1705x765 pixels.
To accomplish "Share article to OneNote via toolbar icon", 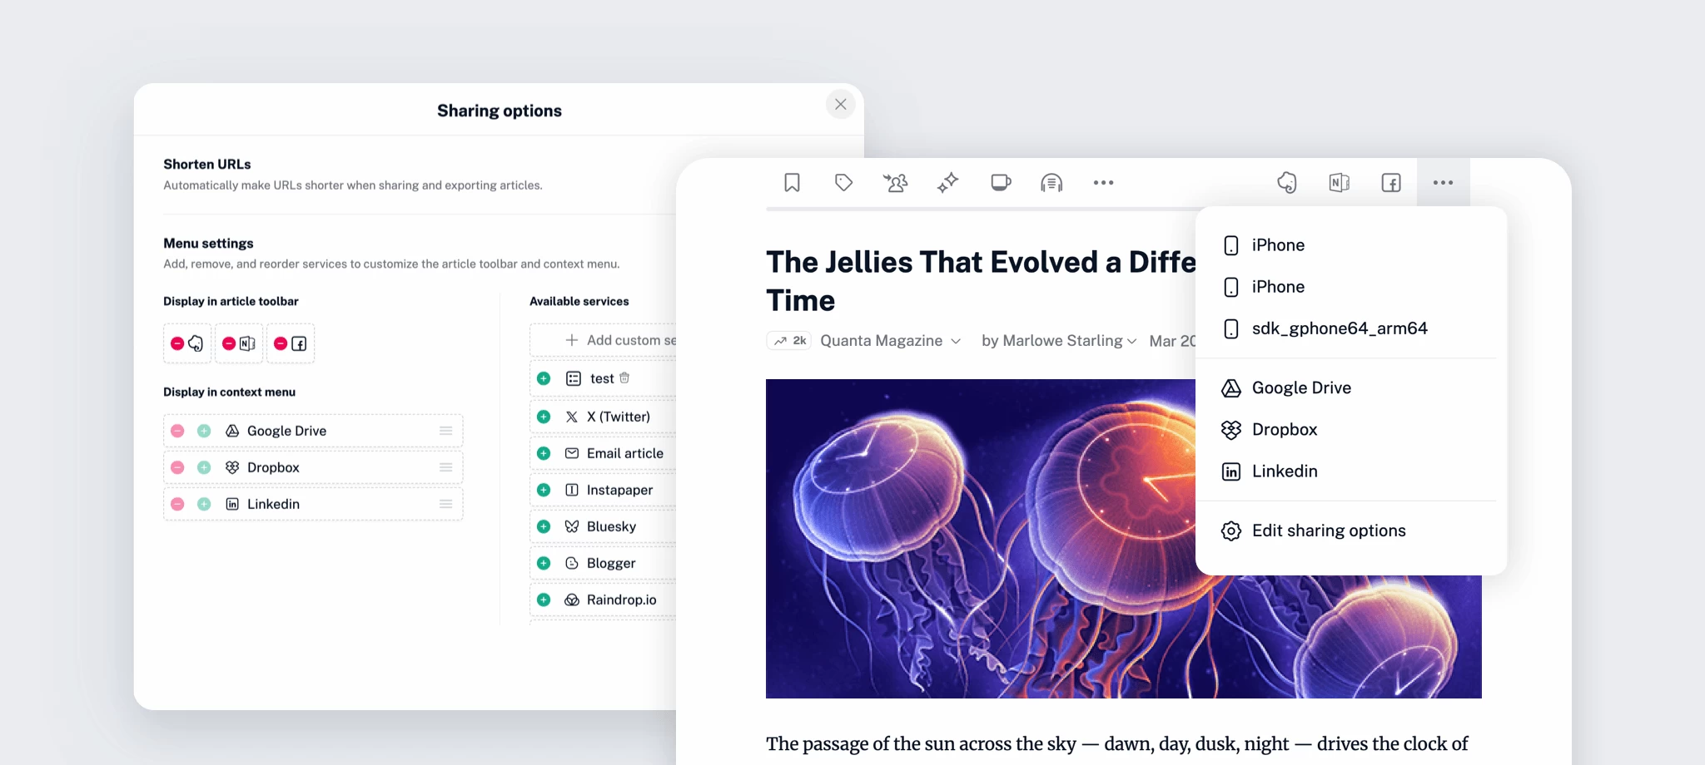I will point(1339,183).
